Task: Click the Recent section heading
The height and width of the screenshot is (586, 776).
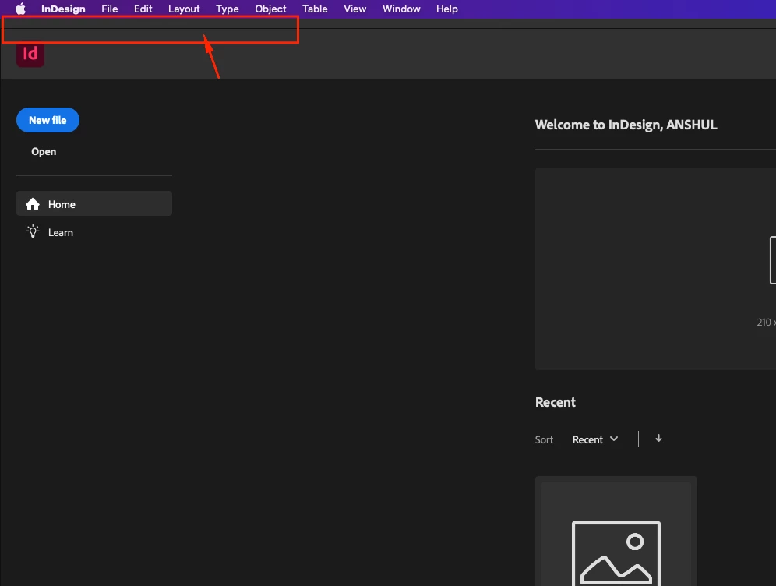Action: point(556,402)
